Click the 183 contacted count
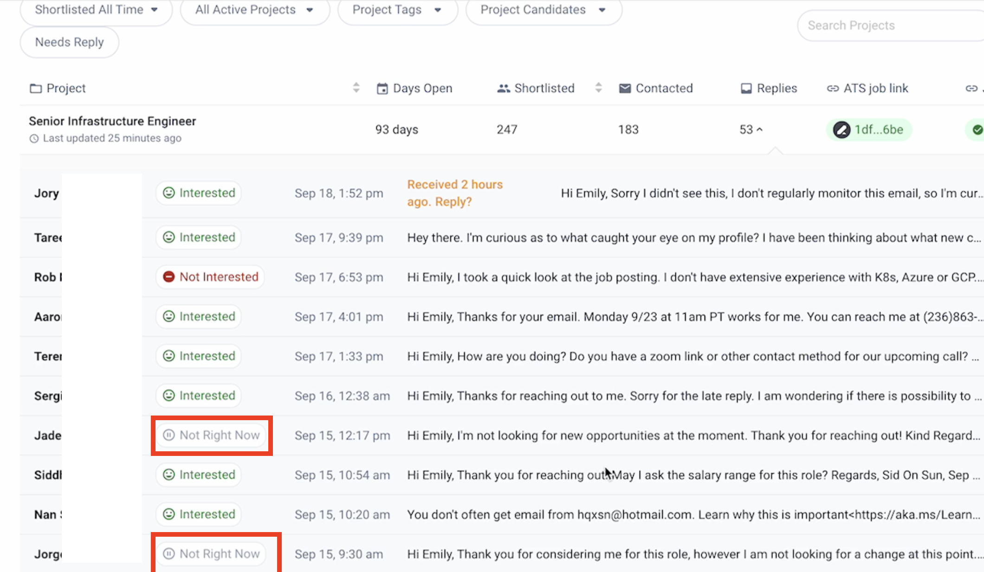Viewport: 984px width, 572px height. coord(628,130)
